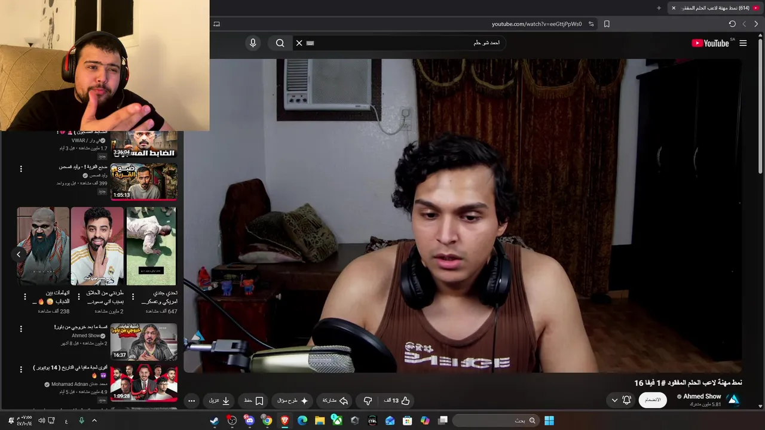Show previous Shorts with the shelf arrow

click(x=19, y=254)
